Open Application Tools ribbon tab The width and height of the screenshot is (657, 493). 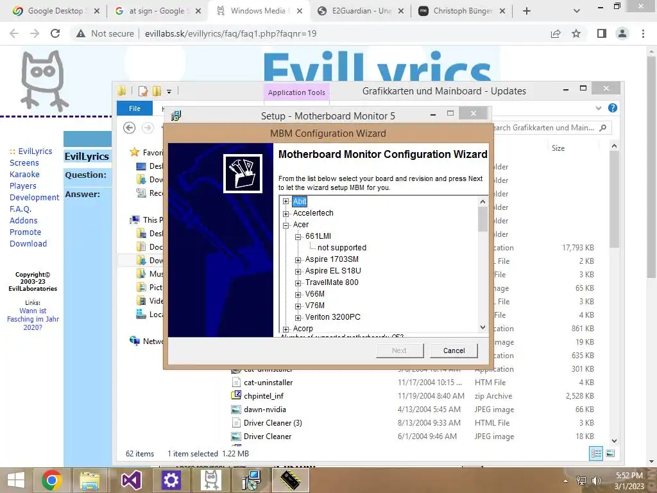(x=296, y=92)
